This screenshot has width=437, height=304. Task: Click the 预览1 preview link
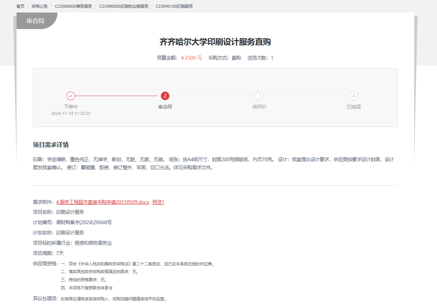point(158,202)
